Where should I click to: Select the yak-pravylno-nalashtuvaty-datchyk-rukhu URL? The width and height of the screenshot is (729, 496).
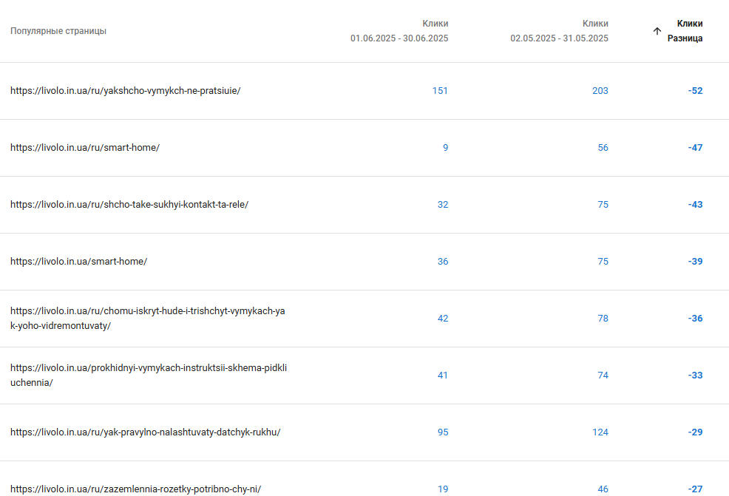[x=146, y=432]
